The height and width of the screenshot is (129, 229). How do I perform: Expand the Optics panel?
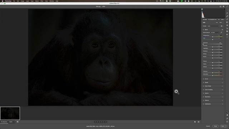tap(204, 93)
